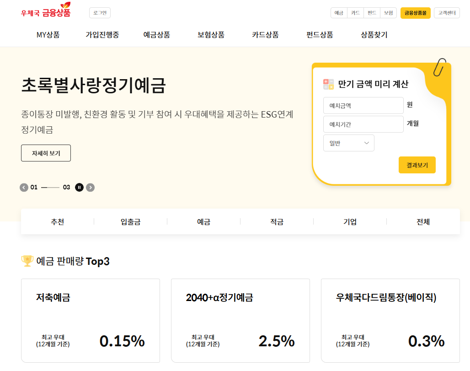Click the 예치금액 input field
This screenshot has height=371, width=470.
[x=363, y=106]
